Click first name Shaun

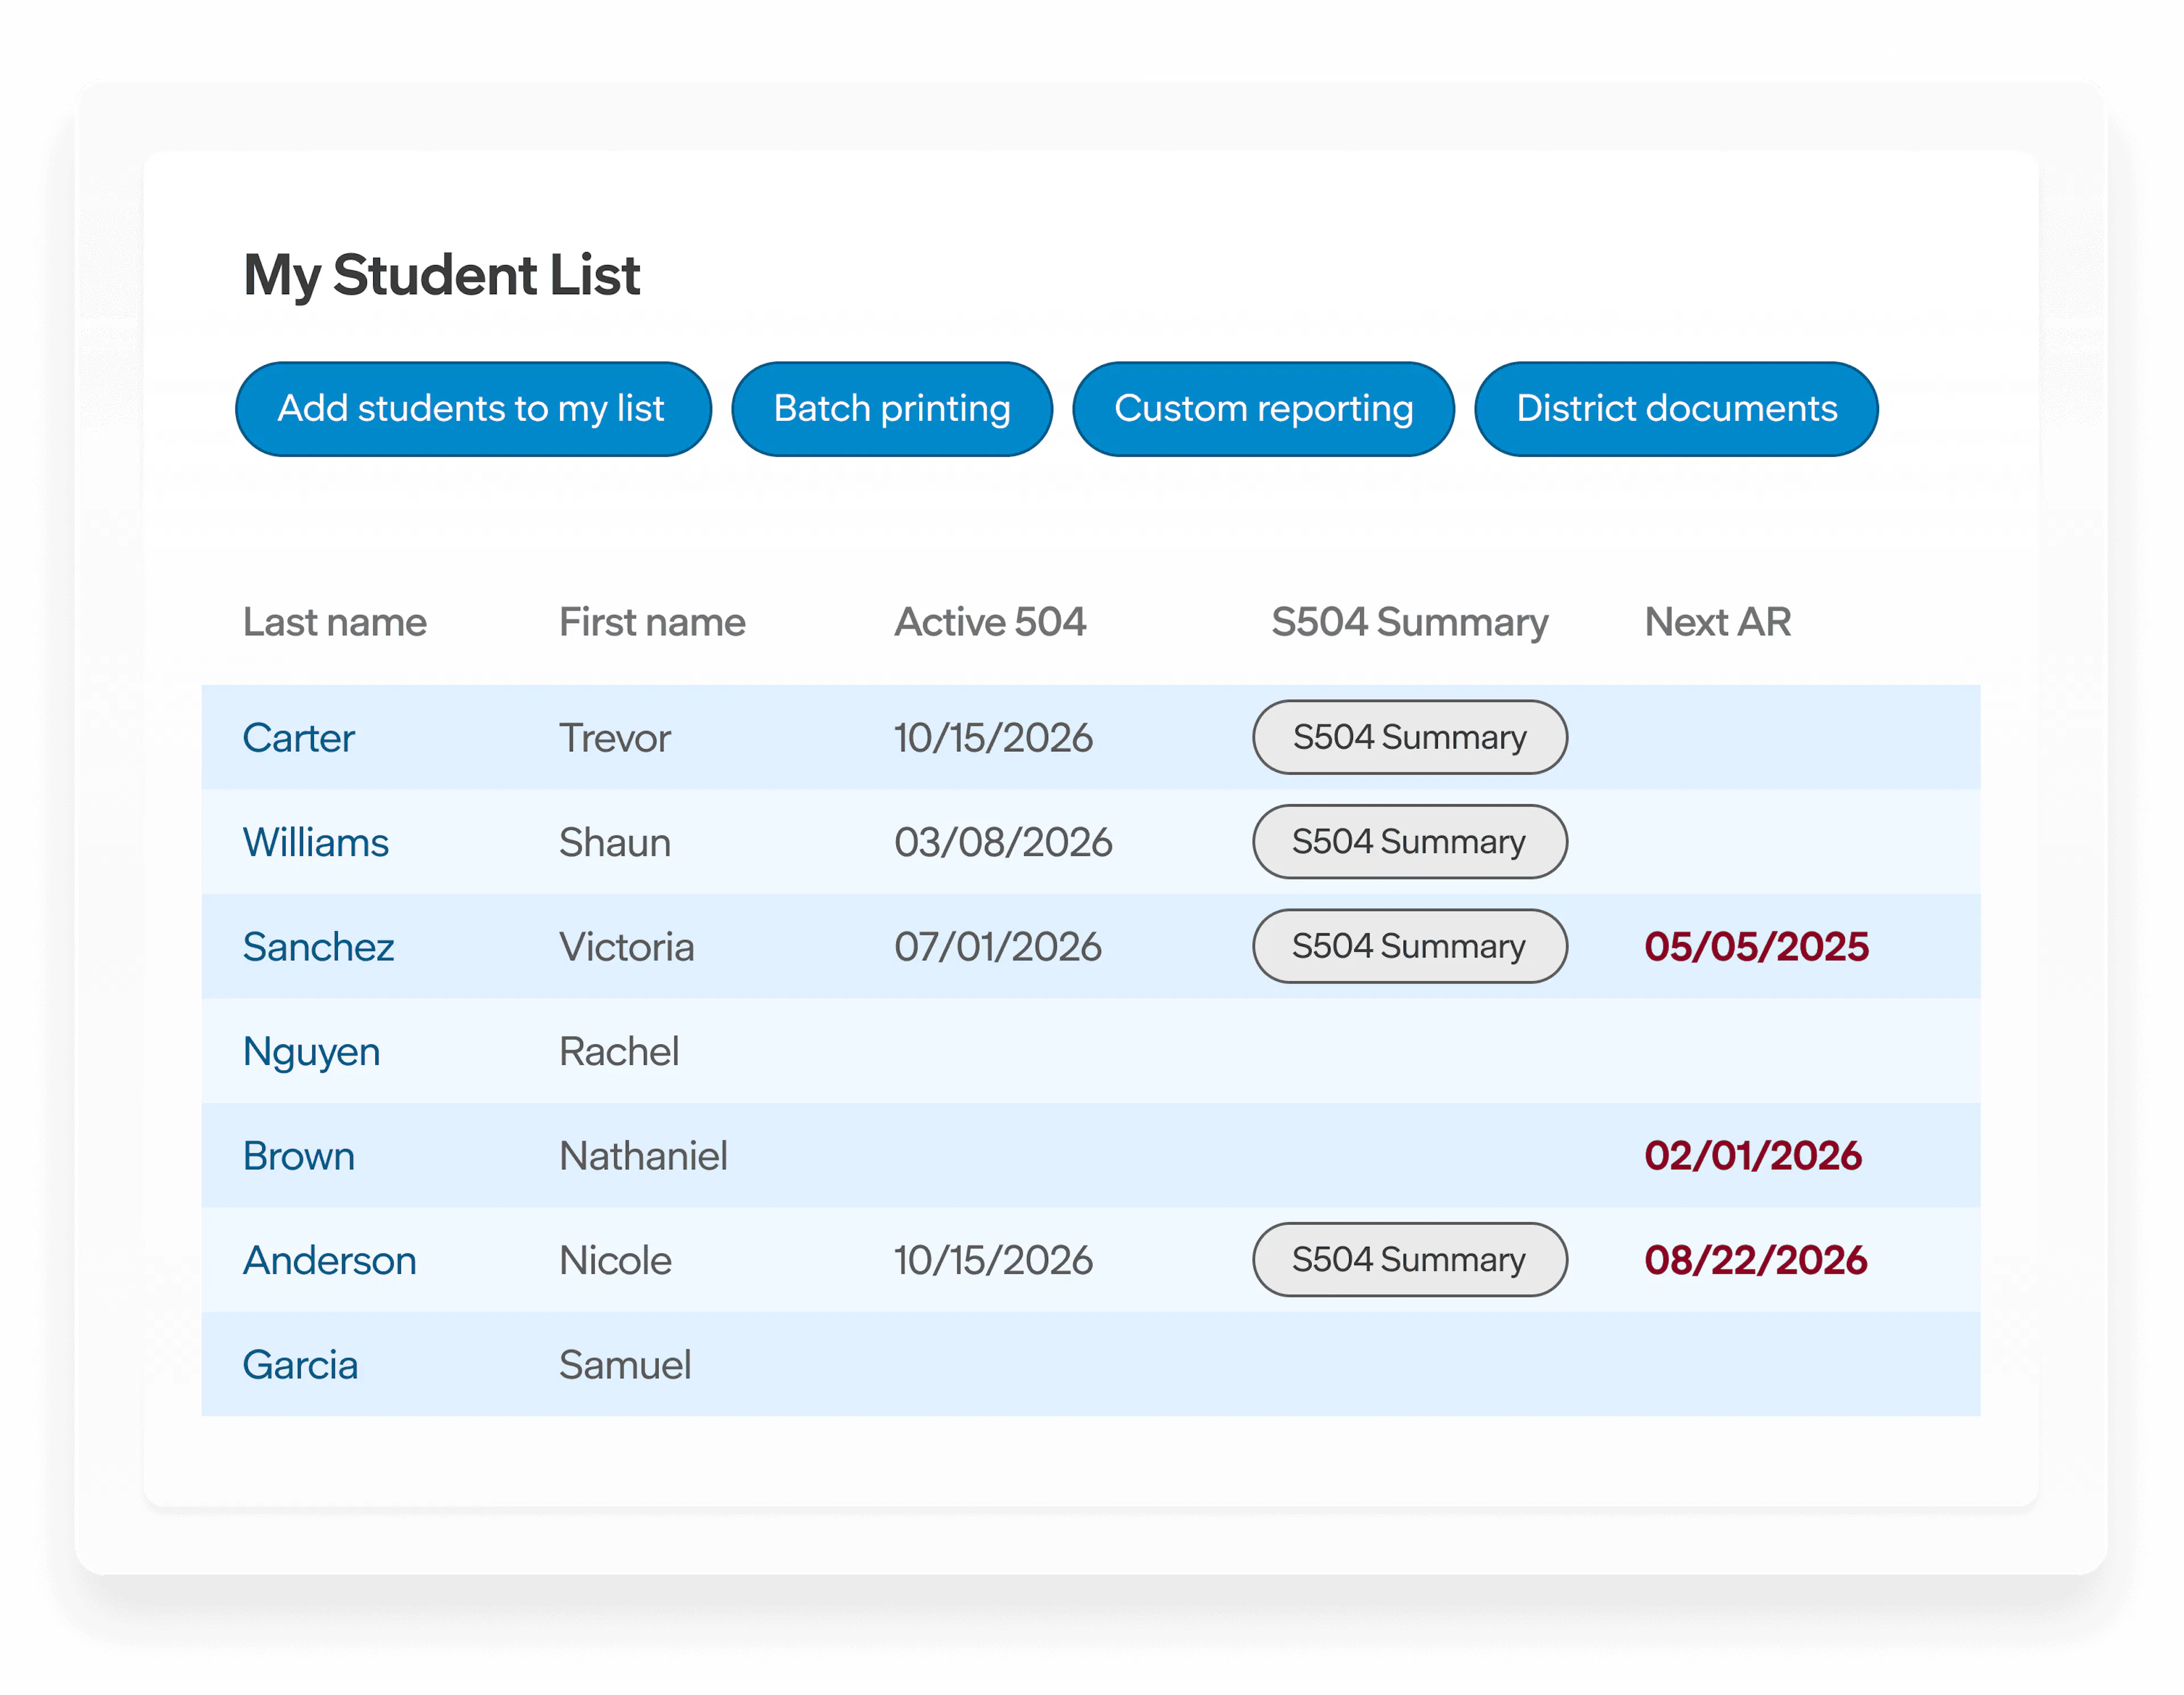tap(615, 842)
